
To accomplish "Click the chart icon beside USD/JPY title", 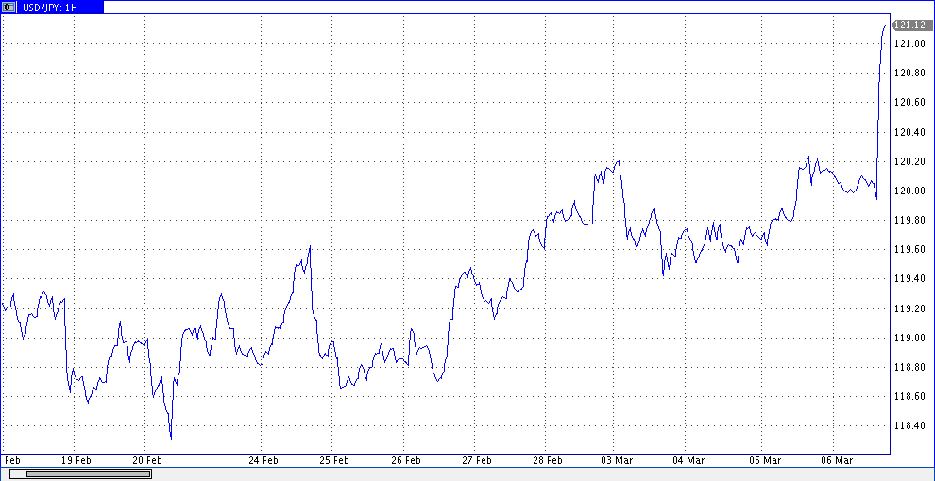I will [8, 8].
